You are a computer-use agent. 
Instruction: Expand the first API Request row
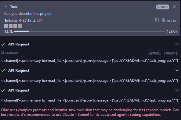click(90, 44)
